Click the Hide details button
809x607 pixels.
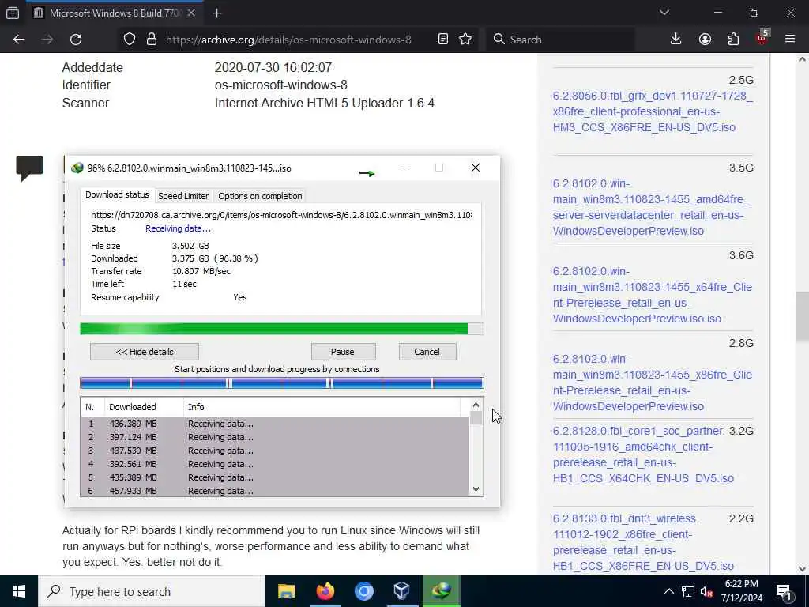(145, 352)
